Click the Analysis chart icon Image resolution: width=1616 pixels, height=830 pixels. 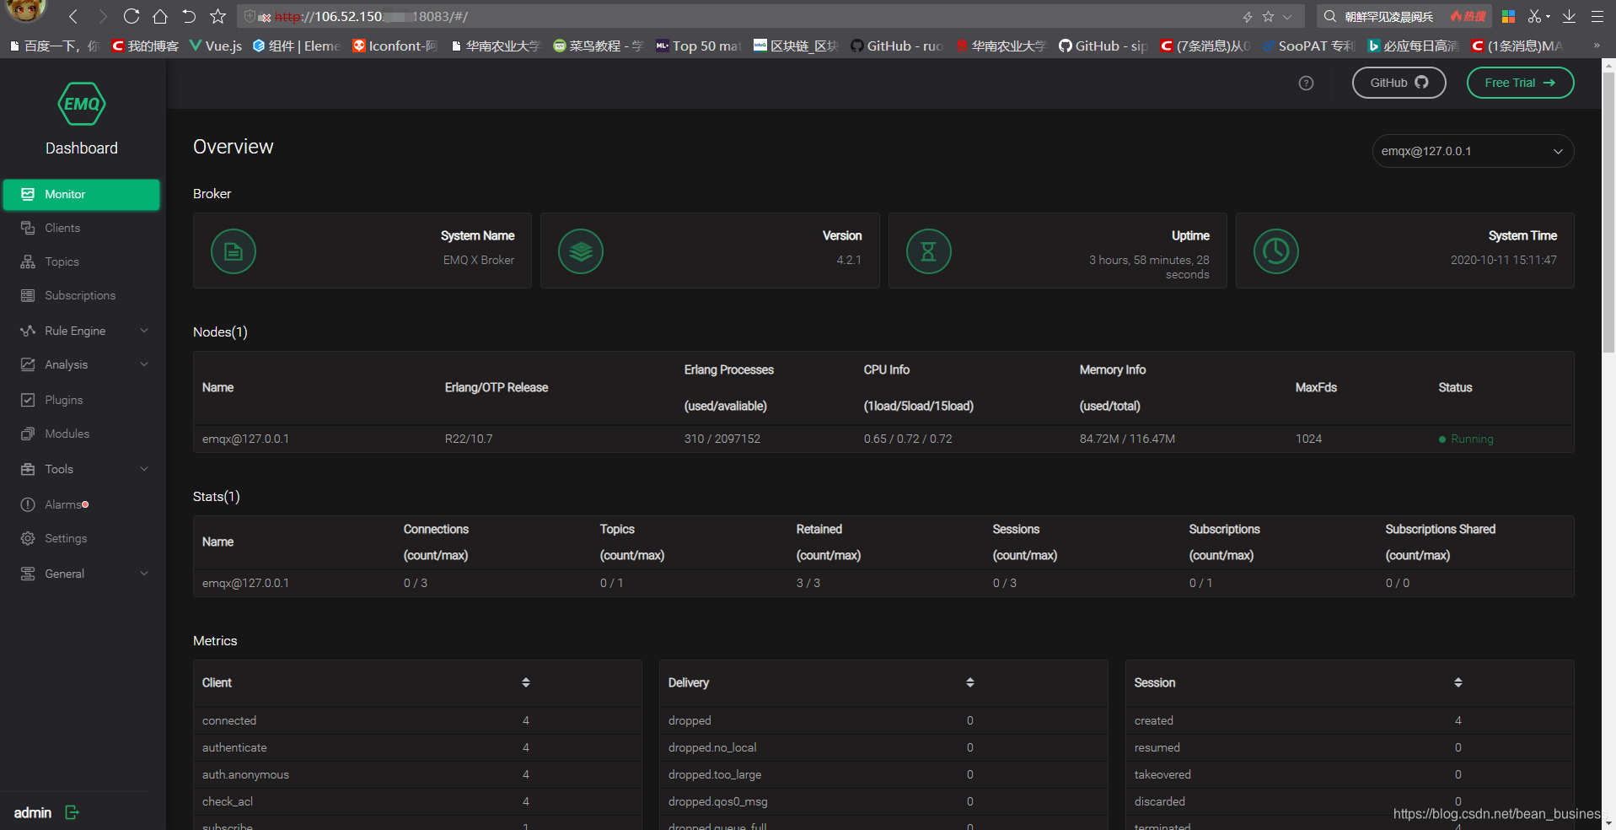pos(28,364)
